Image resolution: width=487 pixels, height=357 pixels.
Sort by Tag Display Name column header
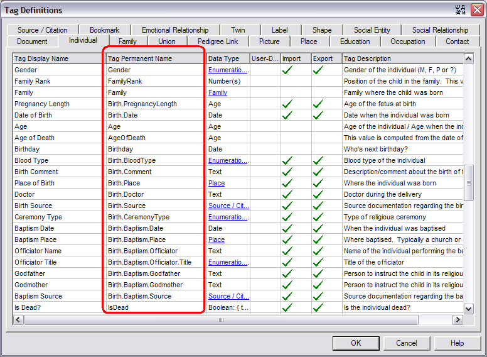tap(58, 58)
